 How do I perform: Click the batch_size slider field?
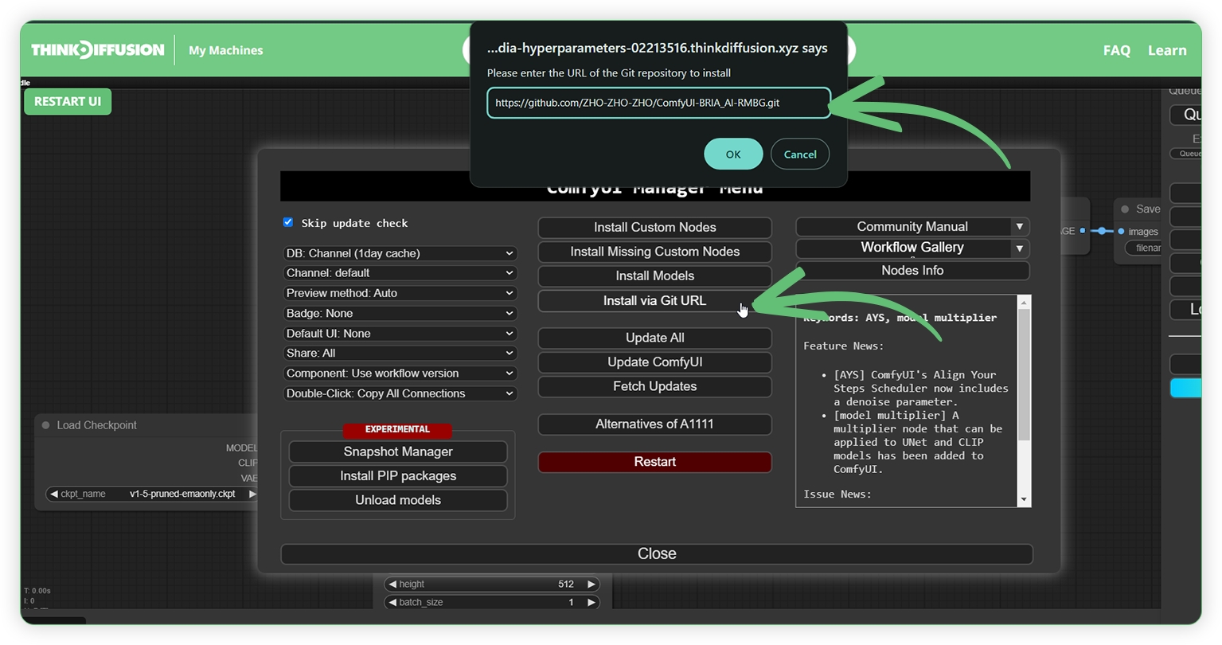pos(492,602)
